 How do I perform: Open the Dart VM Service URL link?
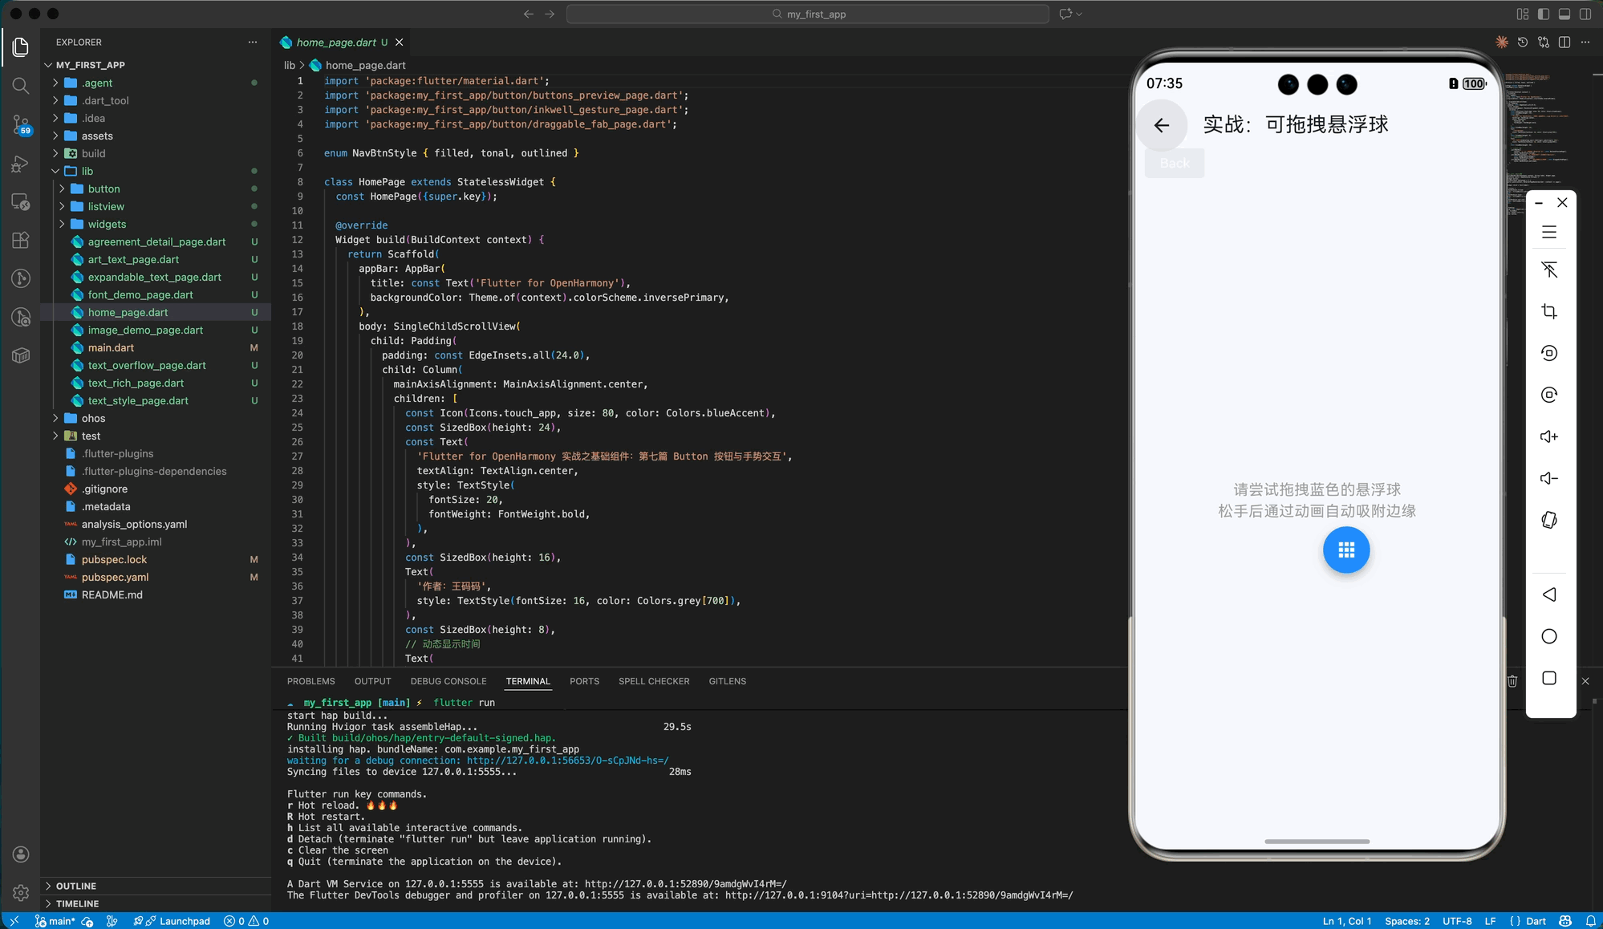pos(685,884)
